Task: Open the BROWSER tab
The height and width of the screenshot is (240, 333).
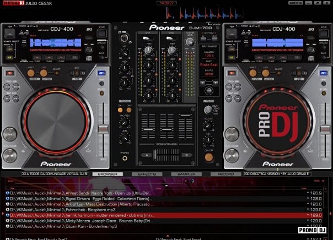Action: pos(107,174)
